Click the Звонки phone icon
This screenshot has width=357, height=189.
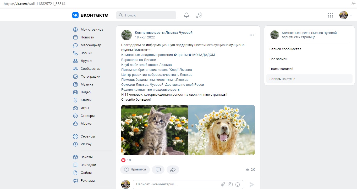point(75,53)
